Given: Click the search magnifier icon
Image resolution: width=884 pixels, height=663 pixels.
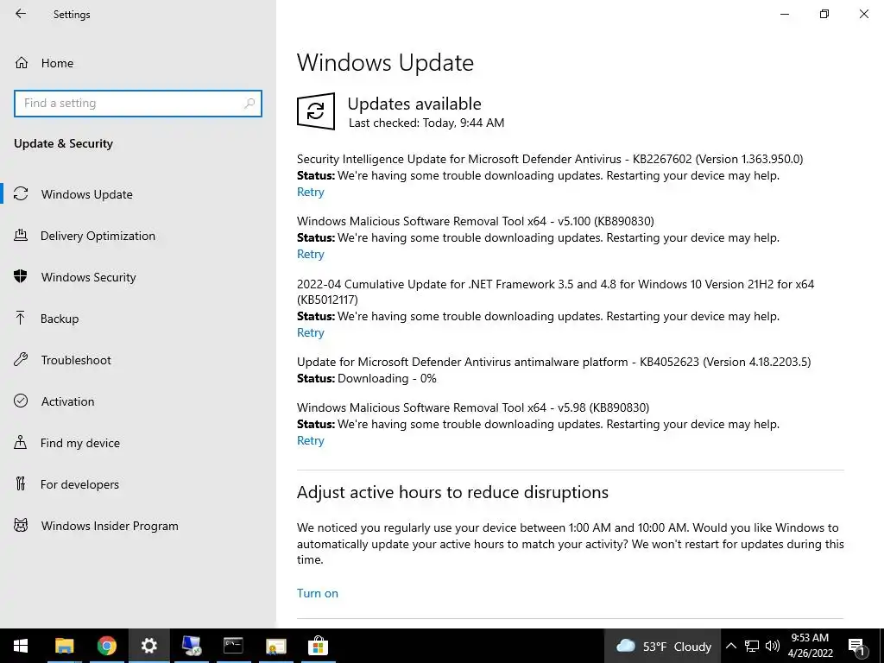Looking at the screenshot, I should pyautogui.click(x=249, y=104).
